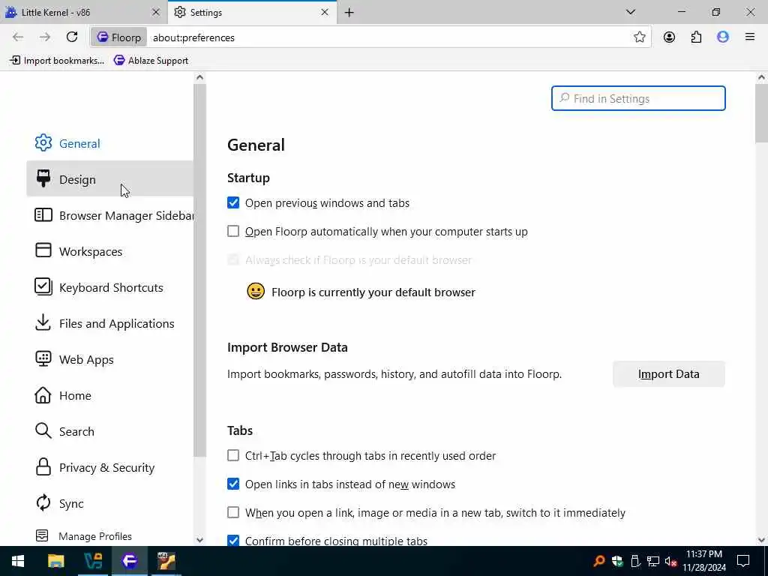Open the Floorp taskbar icon

(130, 561)
